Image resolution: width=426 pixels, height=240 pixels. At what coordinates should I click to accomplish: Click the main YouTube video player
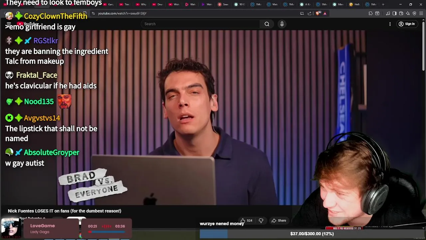[x=211, y=118]
